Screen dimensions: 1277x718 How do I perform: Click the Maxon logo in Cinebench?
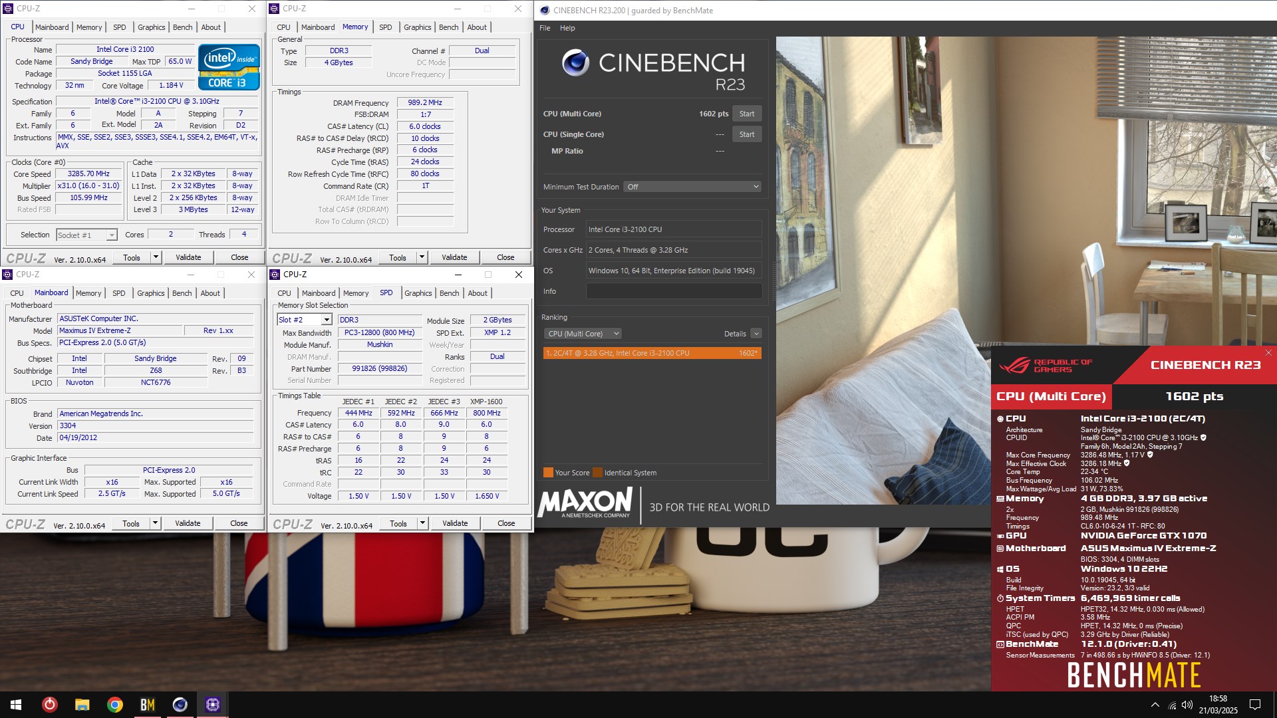pyautogui.click(x=585, y=503)
